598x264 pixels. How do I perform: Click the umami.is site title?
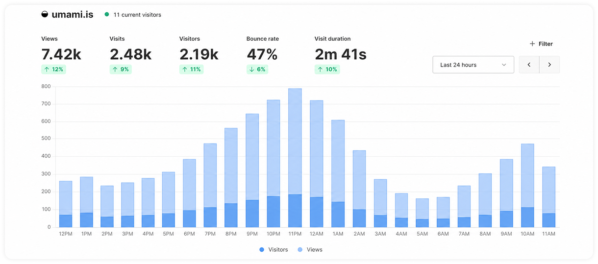(x=73, y=15)
